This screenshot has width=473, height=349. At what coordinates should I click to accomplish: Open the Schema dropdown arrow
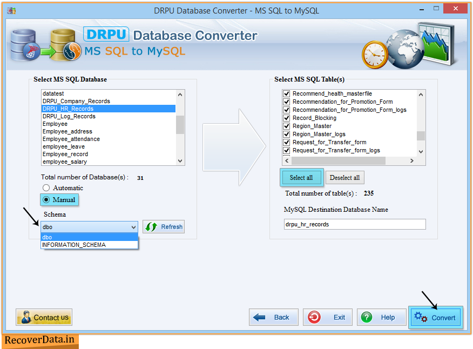[x=133, y=227]
